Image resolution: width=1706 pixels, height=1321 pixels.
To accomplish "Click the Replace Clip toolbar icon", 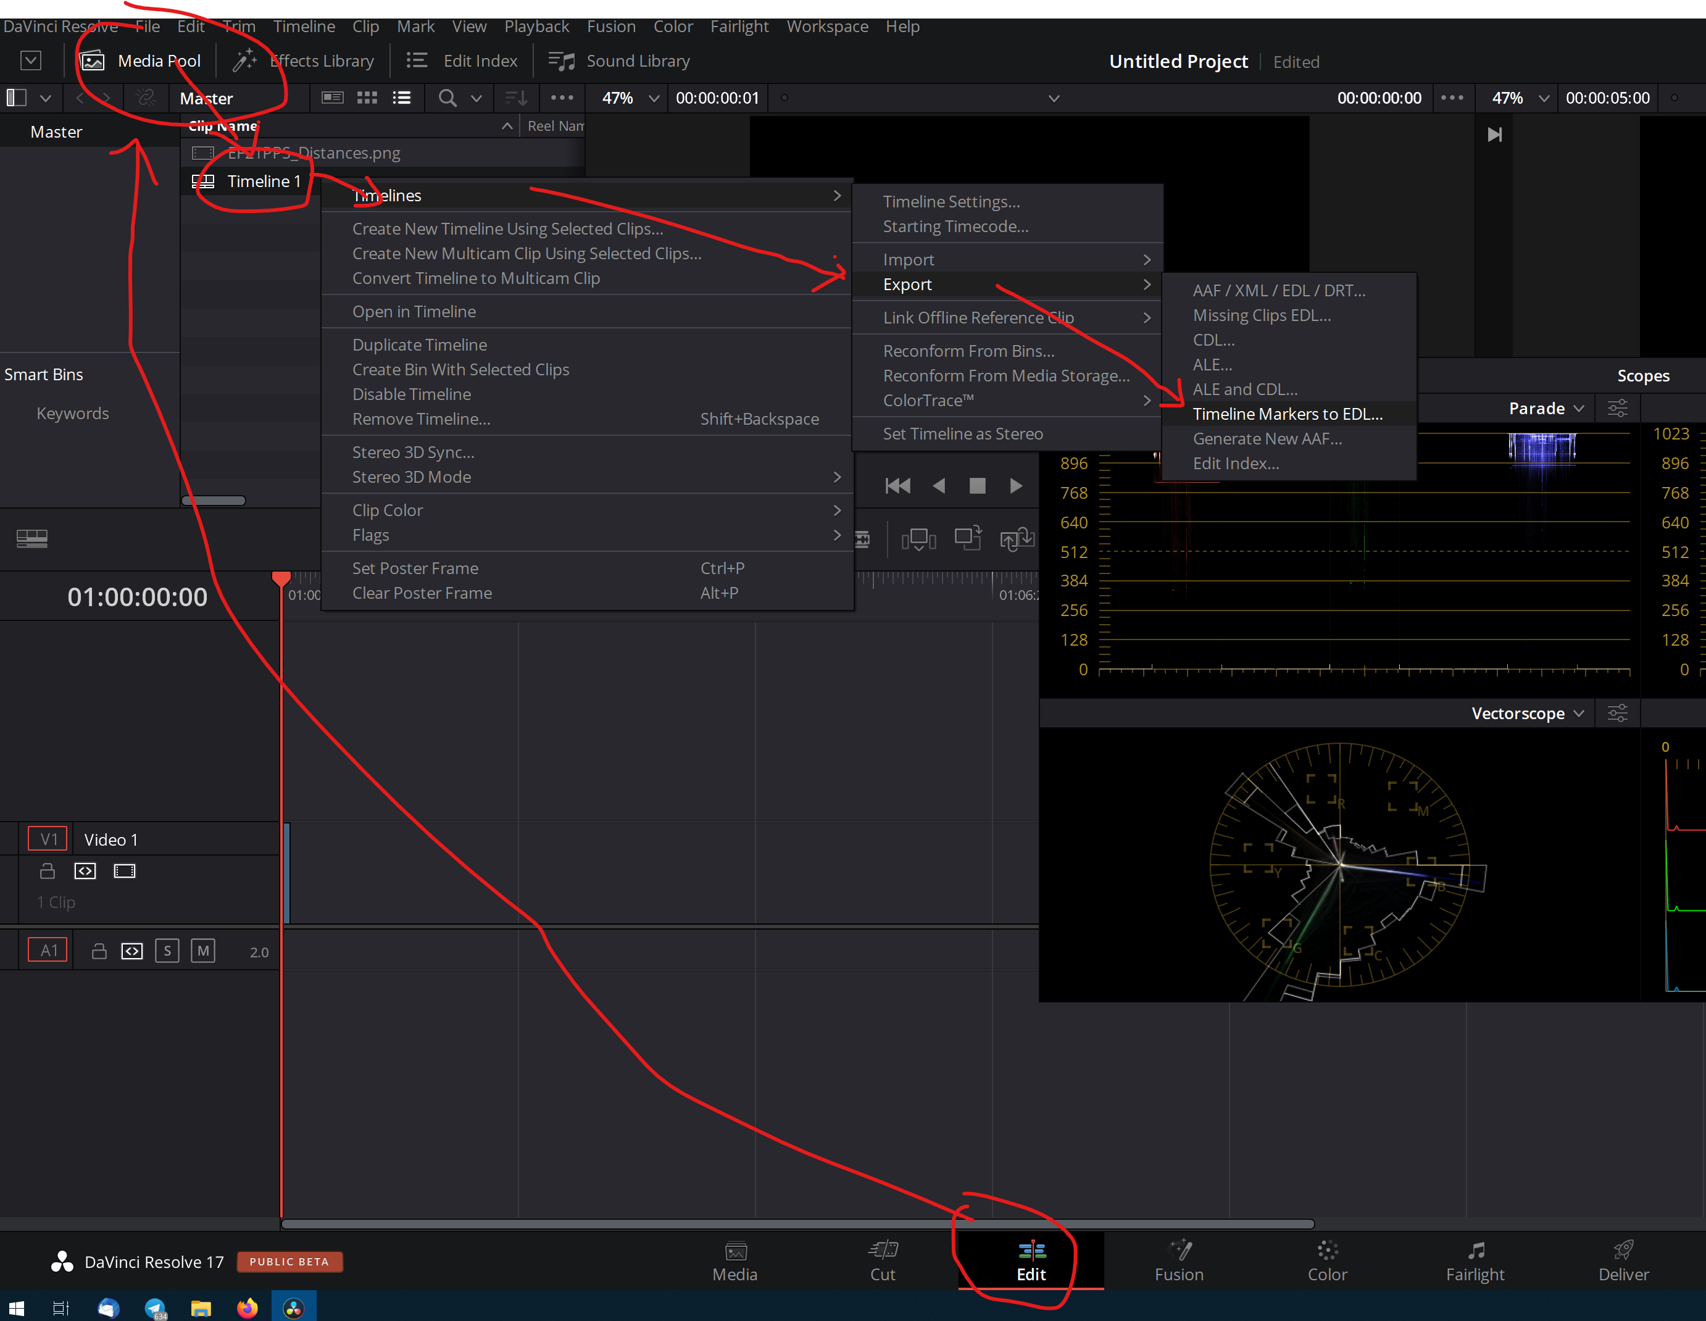I will click(x=1017, y=539).
